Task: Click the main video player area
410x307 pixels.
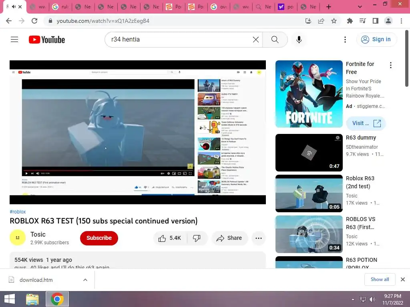Action: click(x=138, y=132)
